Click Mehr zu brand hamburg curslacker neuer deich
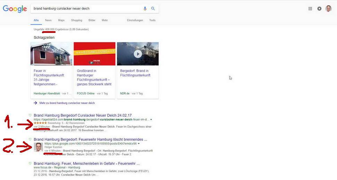The image size is (337, 180). click(x=67, y=103)
